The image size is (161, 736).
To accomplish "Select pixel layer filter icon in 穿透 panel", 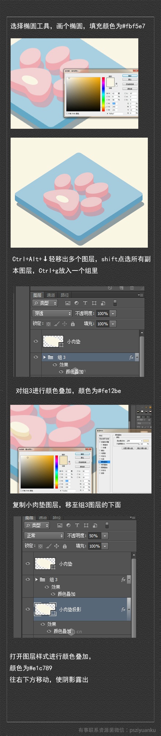I will pos(68,303).
